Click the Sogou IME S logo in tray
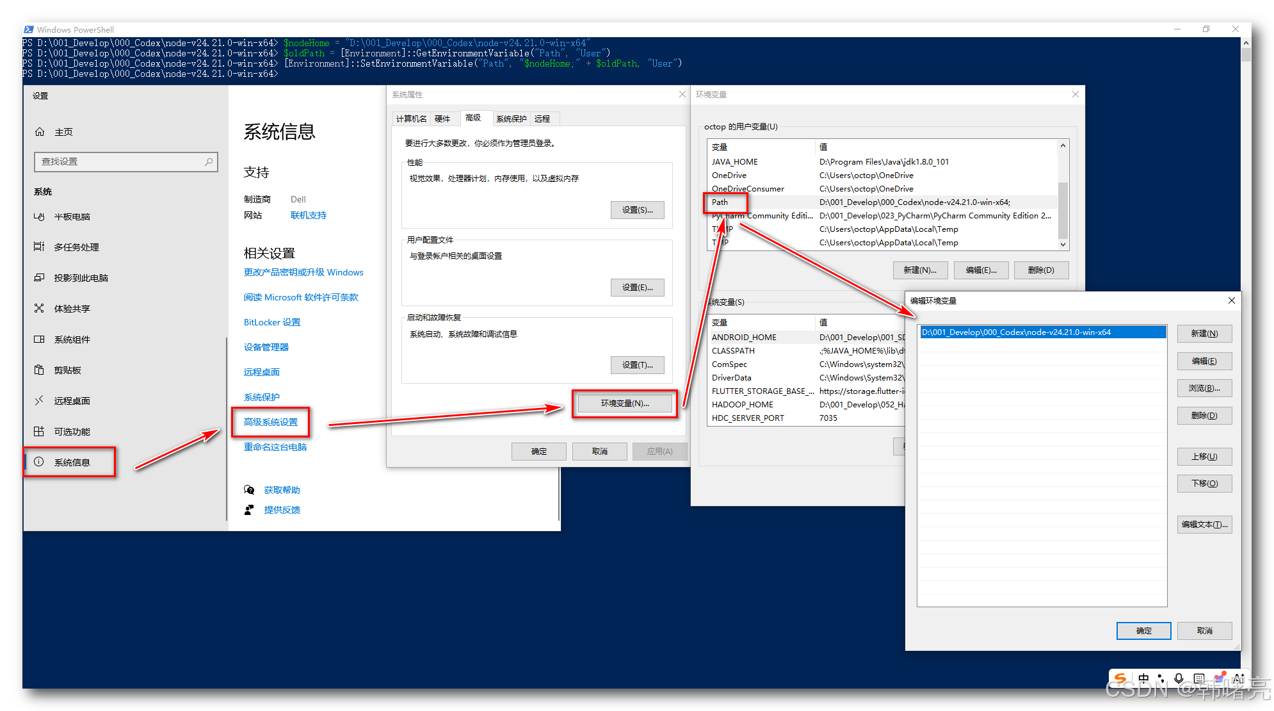The width and height of the screenshot is (1274, 711). (x=1120, y=678)
